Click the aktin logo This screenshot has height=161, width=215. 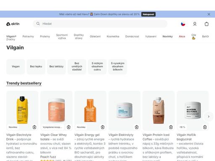[13, 24]
